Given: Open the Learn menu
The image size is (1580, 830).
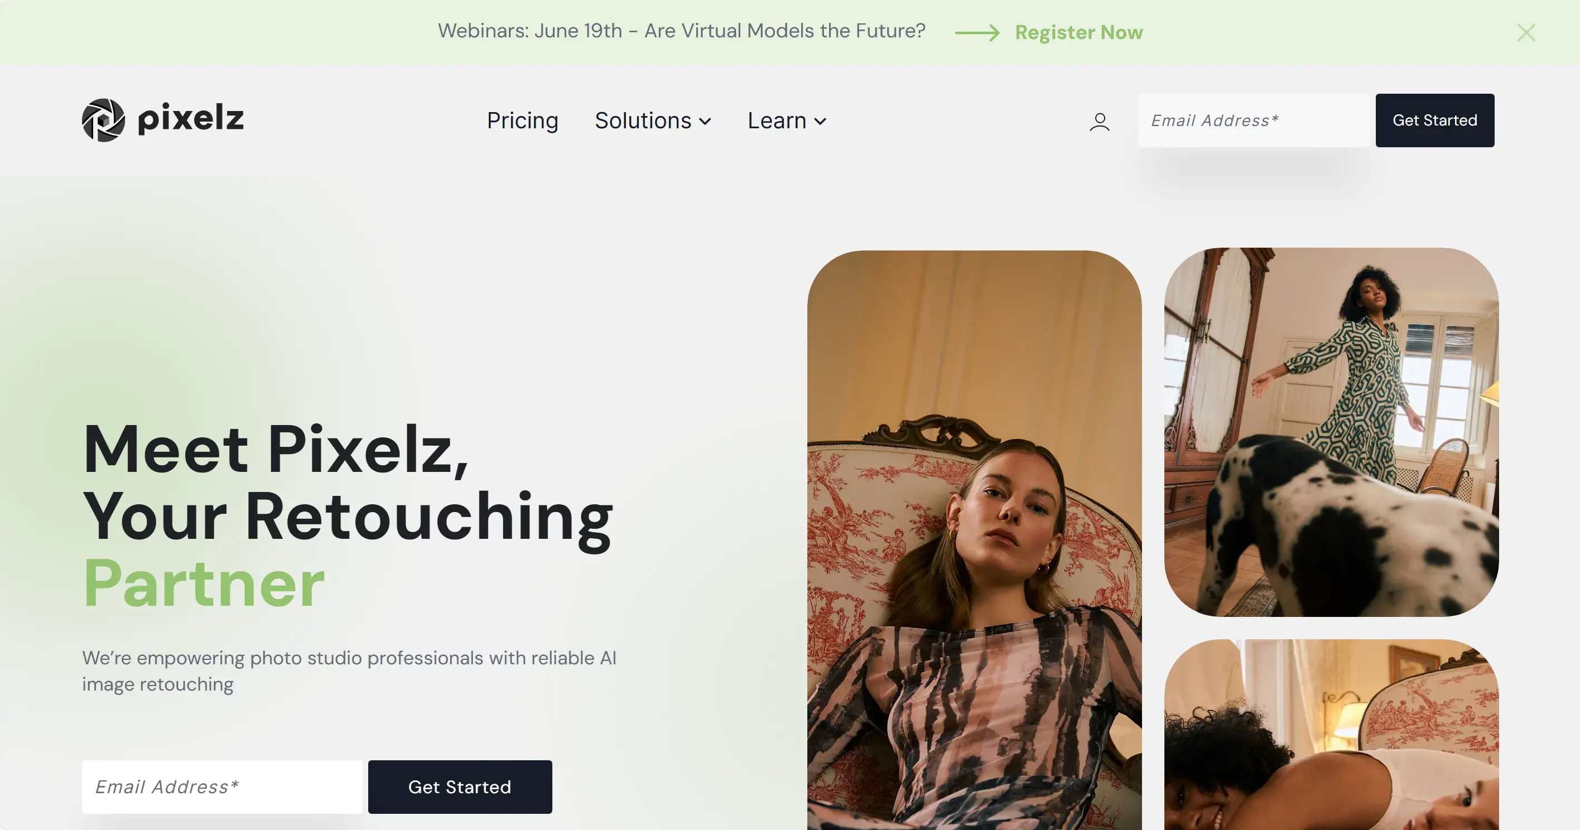Looking at the screenshot, I should (787, 121).
